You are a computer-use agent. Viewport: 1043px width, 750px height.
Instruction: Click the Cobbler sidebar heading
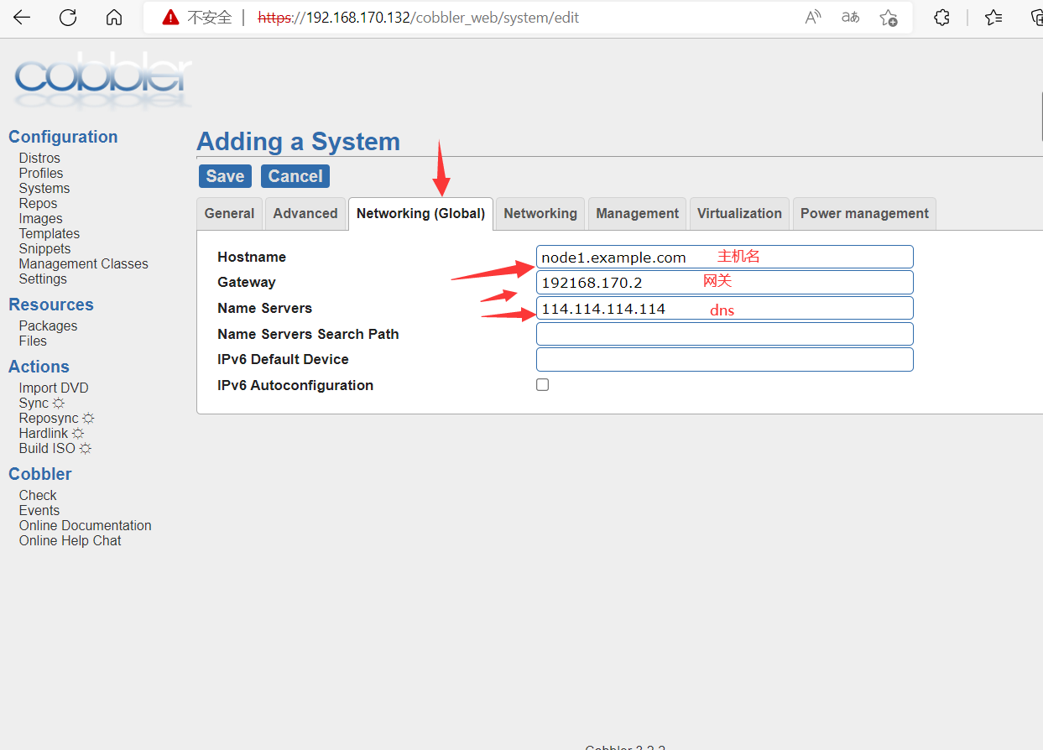(x=40, y=474)
